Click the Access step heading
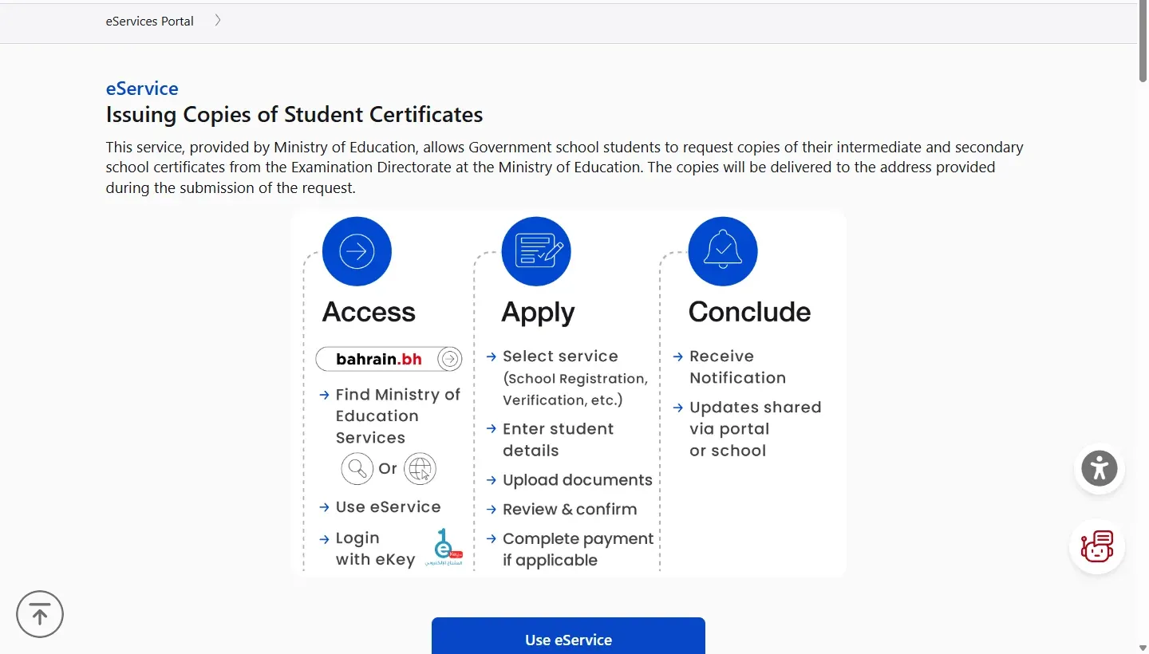The width and height of the screenshot is (1149, 654). pyautogui.click(x=369, y=312)
